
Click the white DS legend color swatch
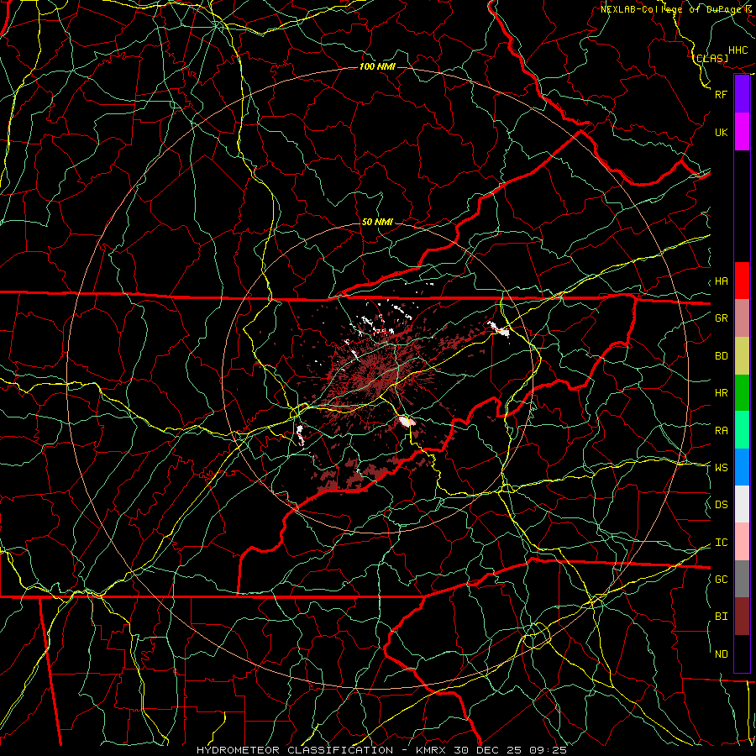coord(742,504)
